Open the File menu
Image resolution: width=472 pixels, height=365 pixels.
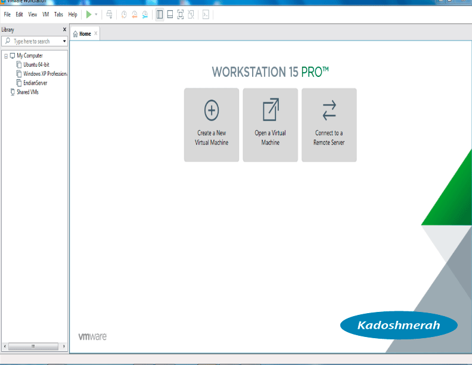[x=7, y=14]
